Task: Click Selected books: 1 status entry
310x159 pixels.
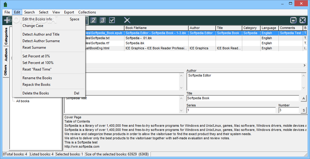Action: click(69, 154)
